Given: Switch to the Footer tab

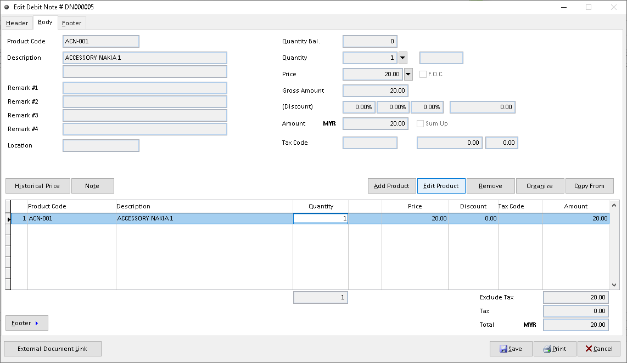Looking at the screenshot, I should [x=71, y=23].
